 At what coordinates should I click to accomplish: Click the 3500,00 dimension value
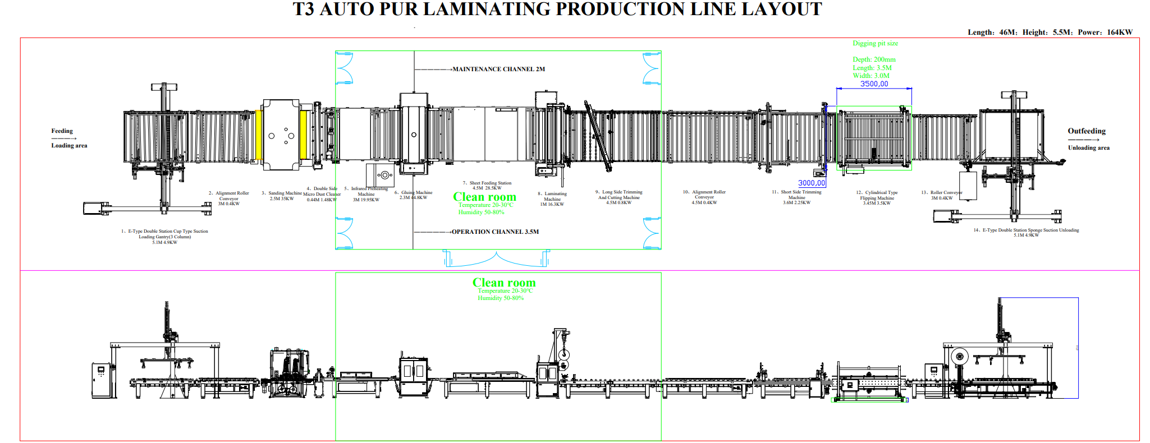874,84
